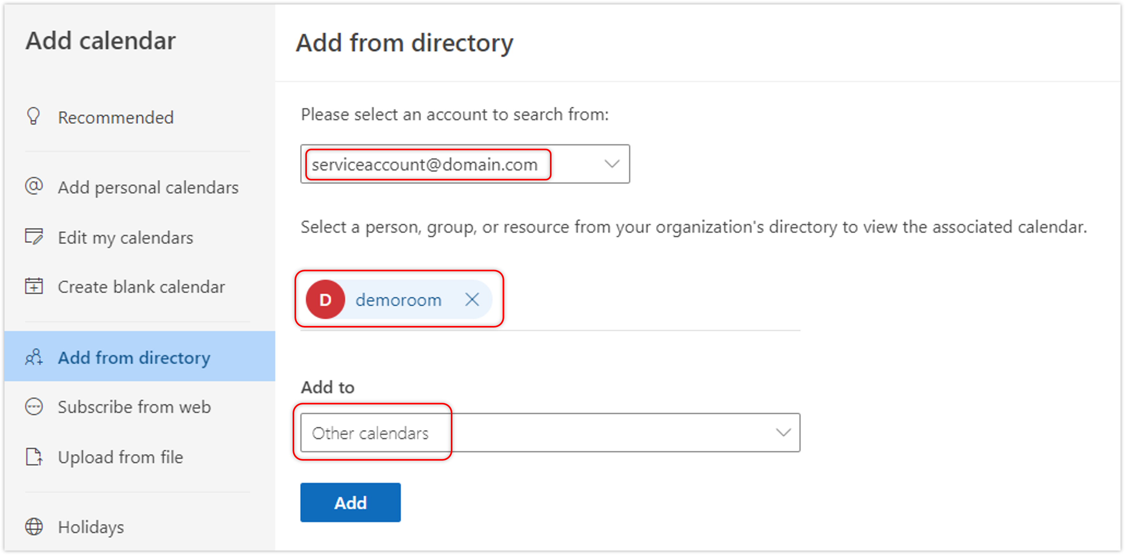Open Edit my calendars
Screen dimensions: 1125x555
pyautogui.click(x=140, y=237)
